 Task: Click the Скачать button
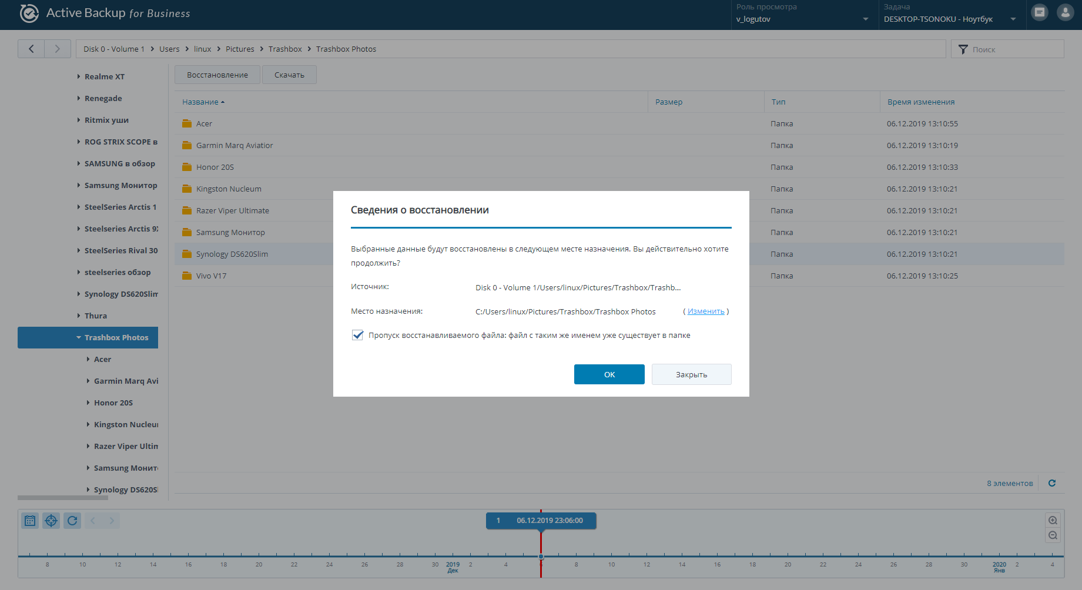click(289, 75)
